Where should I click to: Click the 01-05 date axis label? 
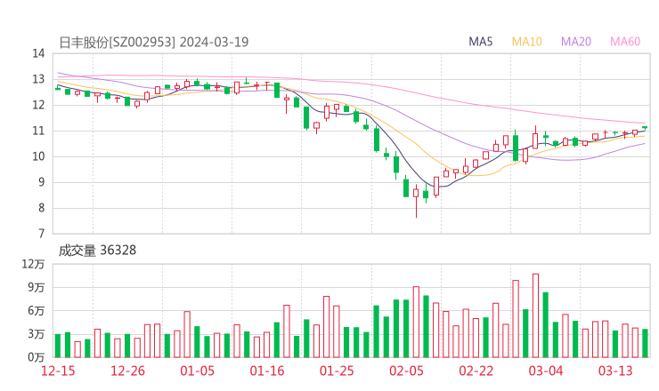(197, 371)
